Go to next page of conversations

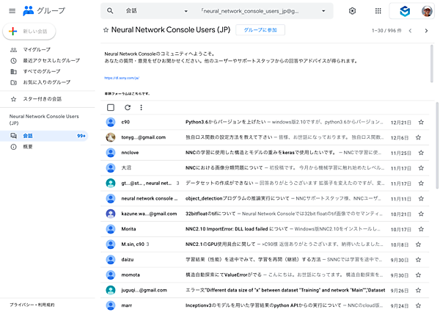[426, 31]
